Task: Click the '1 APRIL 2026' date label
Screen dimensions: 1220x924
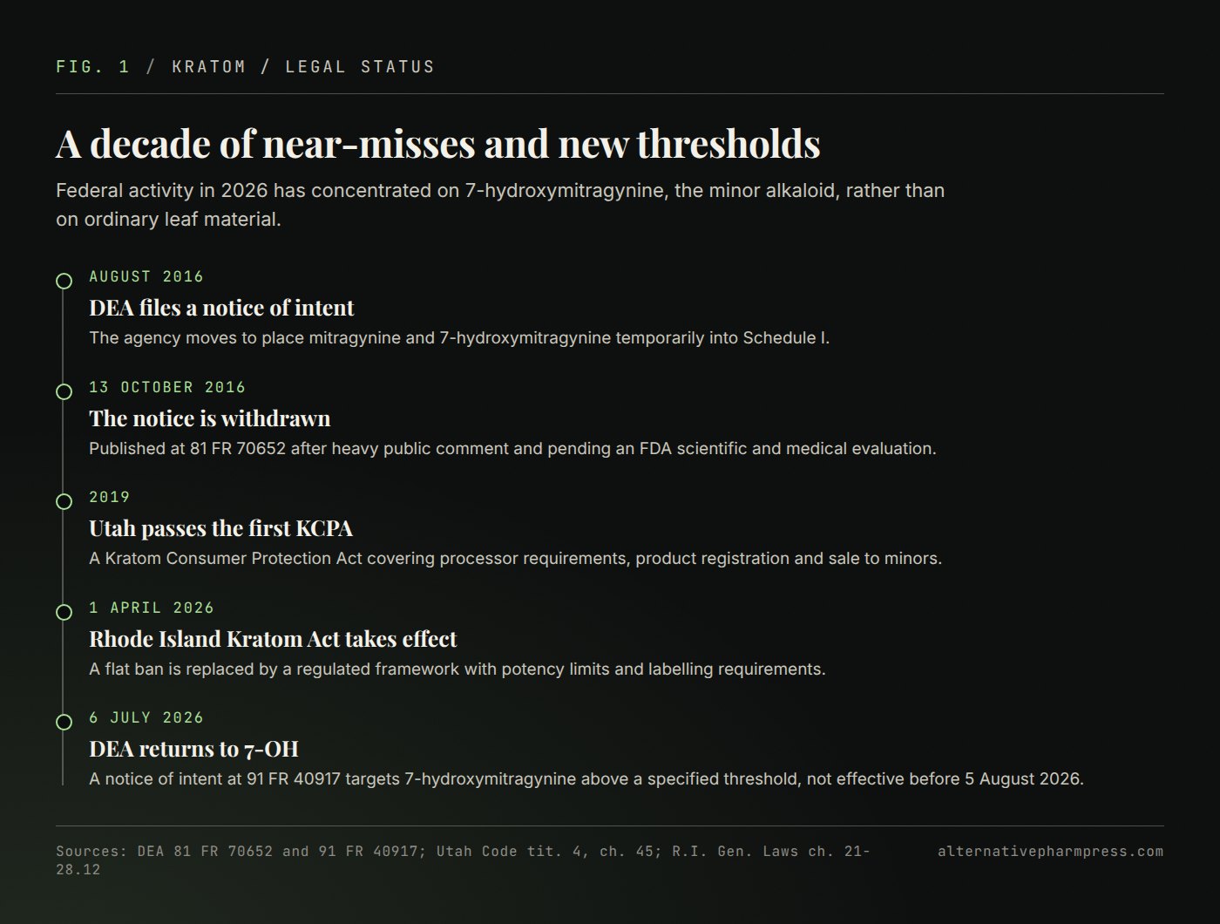Action: pyautogui.click(x=152, y=608)
